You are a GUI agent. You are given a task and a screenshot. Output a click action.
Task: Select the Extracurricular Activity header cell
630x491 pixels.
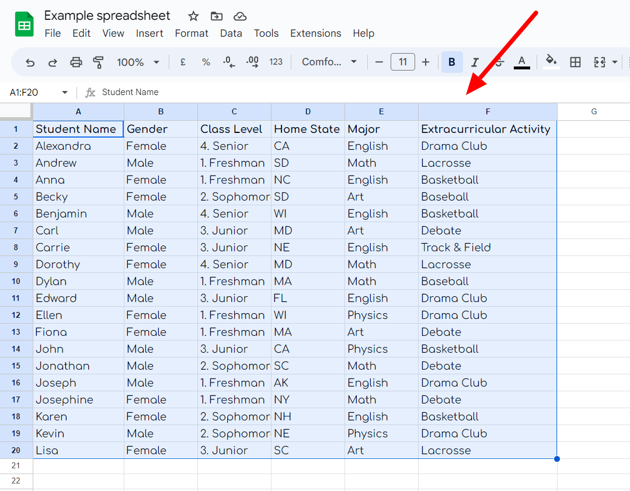click(488, 129)
